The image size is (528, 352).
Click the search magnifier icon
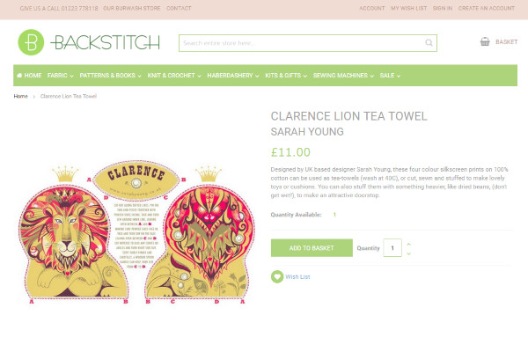click(429, 43)
